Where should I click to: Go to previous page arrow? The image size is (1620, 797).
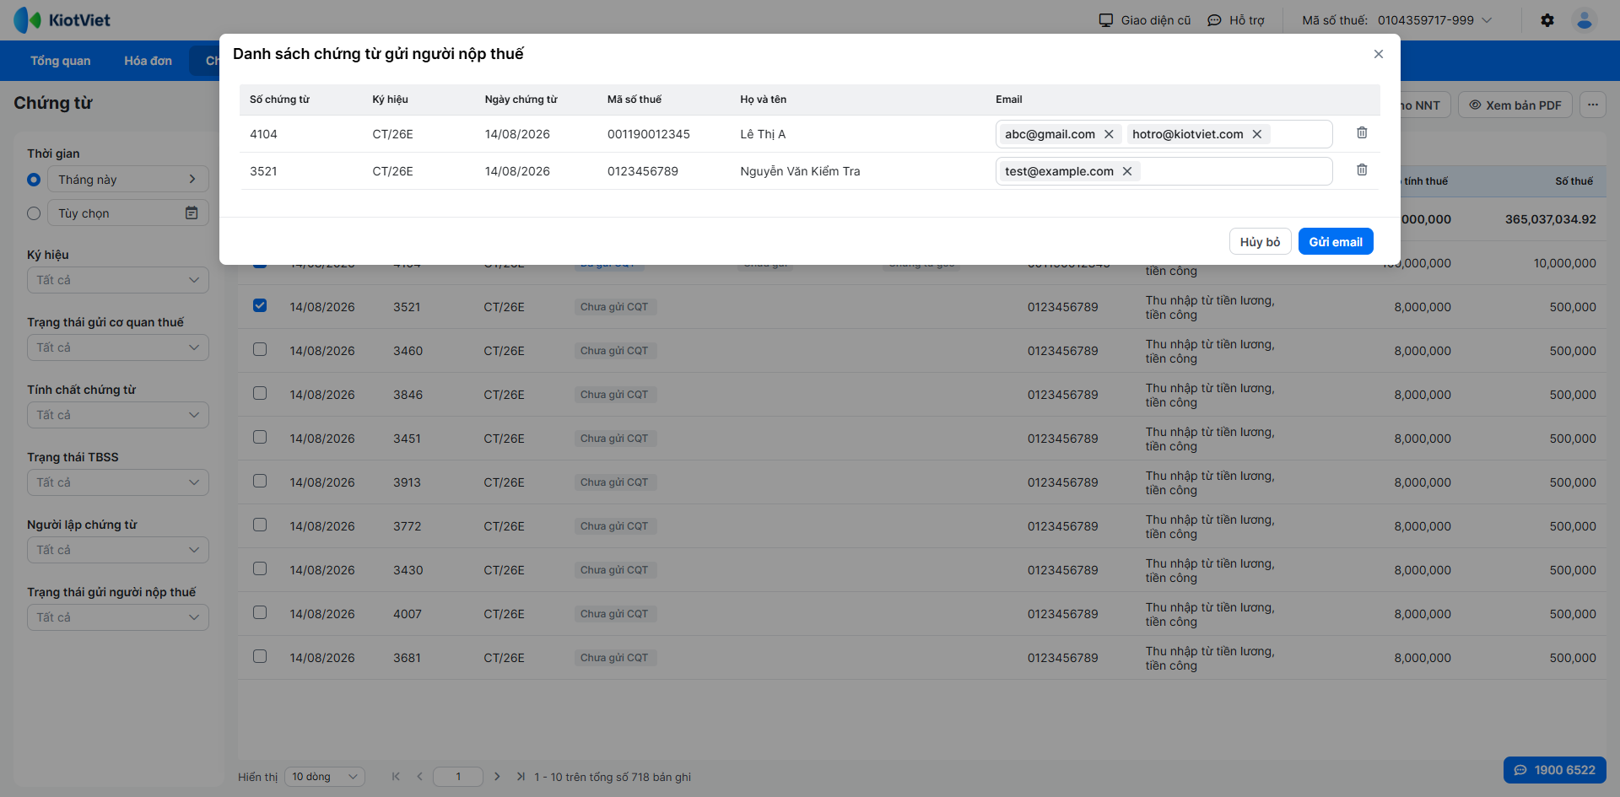(x=419, y=777)
